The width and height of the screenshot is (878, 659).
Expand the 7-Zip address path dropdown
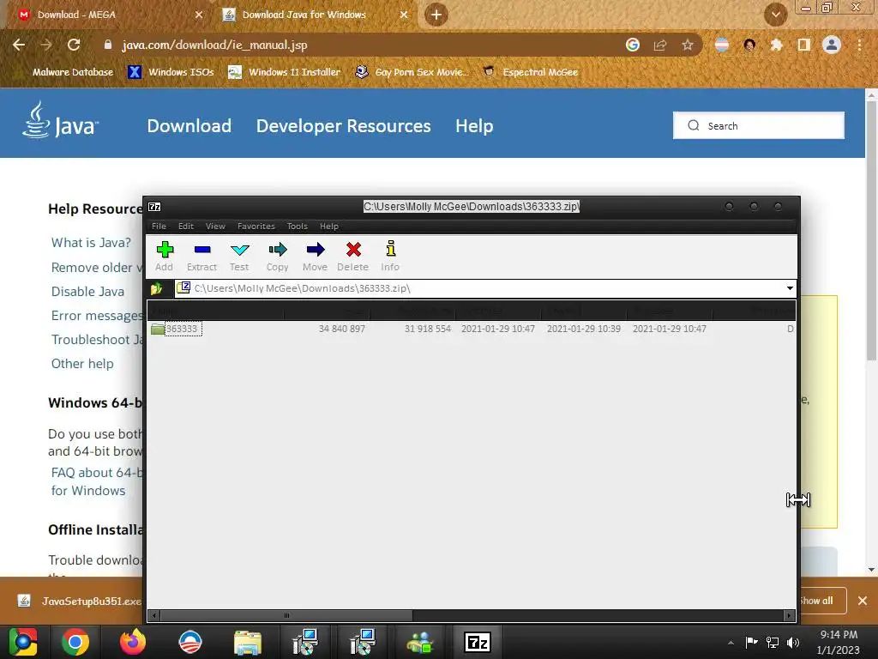(790, 288)
